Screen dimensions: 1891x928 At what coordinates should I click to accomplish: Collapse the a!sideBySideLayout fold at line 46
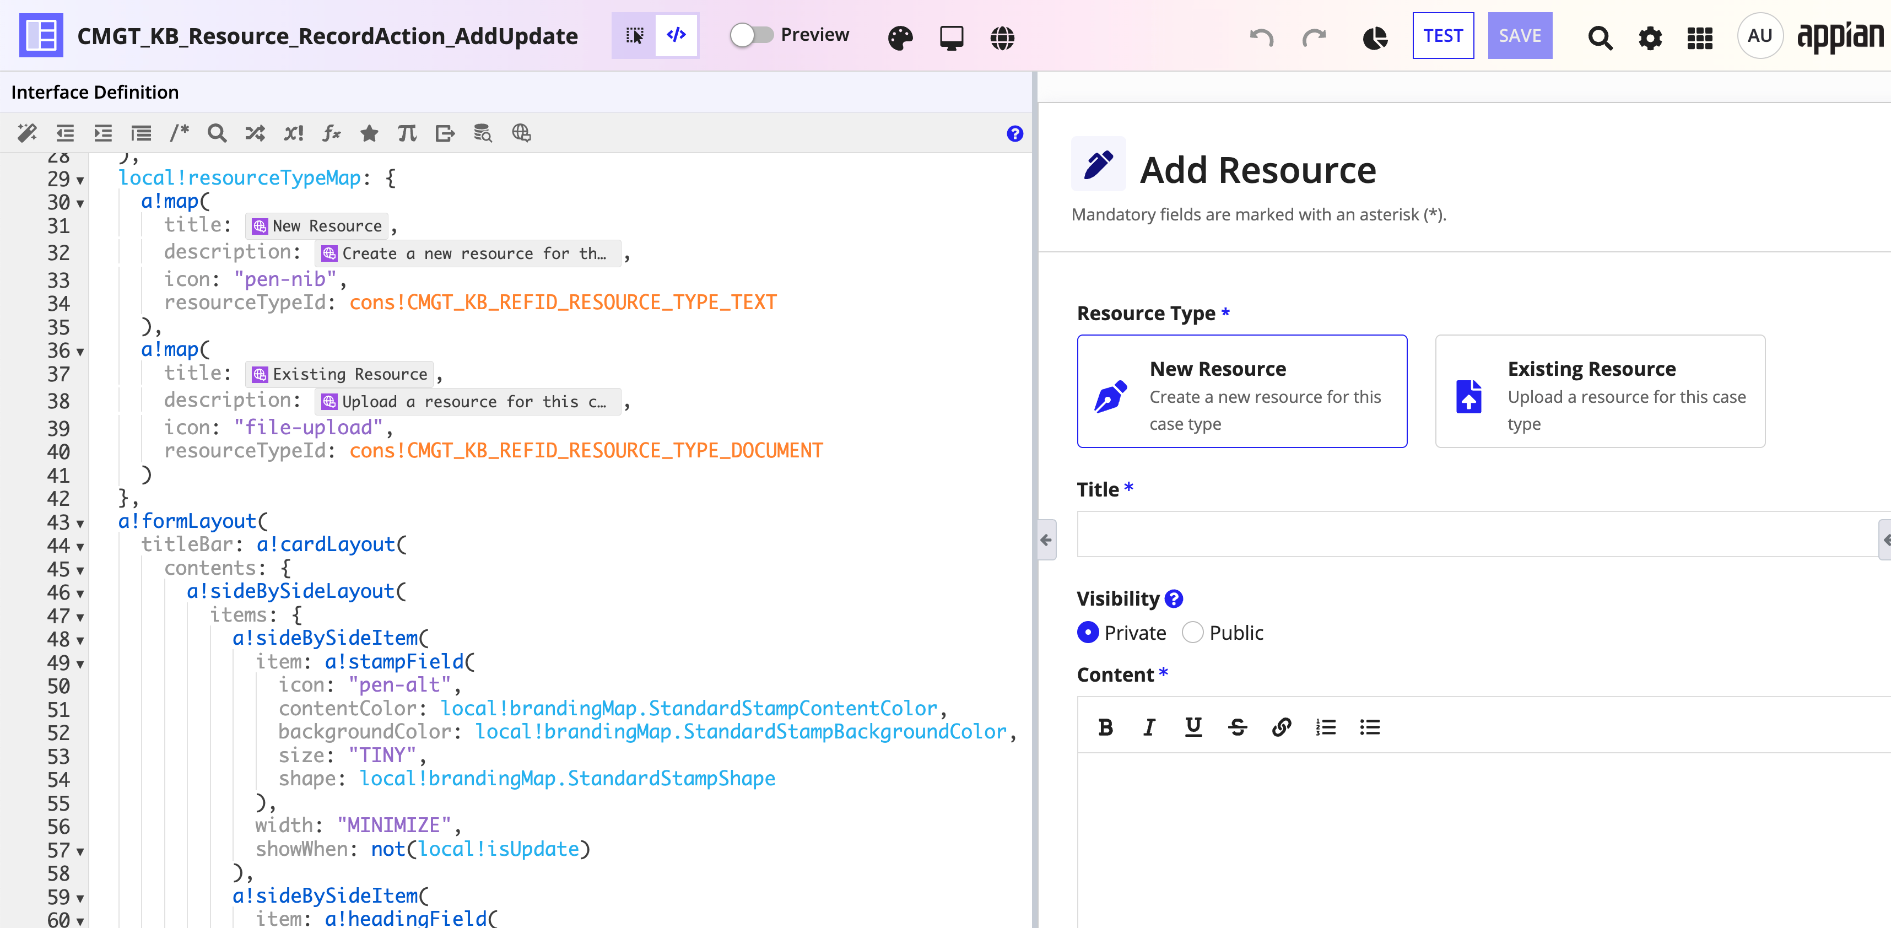pyautogui.click(x=80, y=594)
